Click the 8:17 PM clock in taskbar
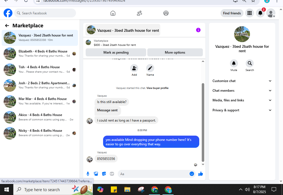This screenshot has width=283, height=195. (259, 187)
